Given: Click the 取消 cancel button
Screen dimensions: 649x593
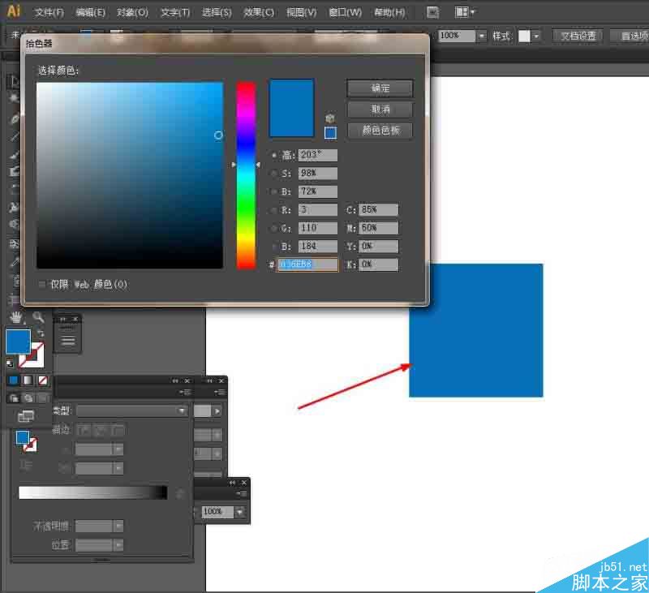Looking at the screenshot, I should (x=380, y=110).
